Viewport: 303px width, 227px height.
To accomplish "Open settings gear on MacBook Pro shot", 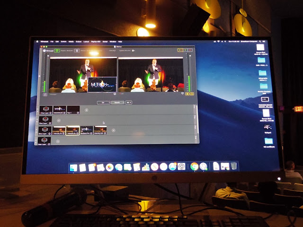I will 91,133.
